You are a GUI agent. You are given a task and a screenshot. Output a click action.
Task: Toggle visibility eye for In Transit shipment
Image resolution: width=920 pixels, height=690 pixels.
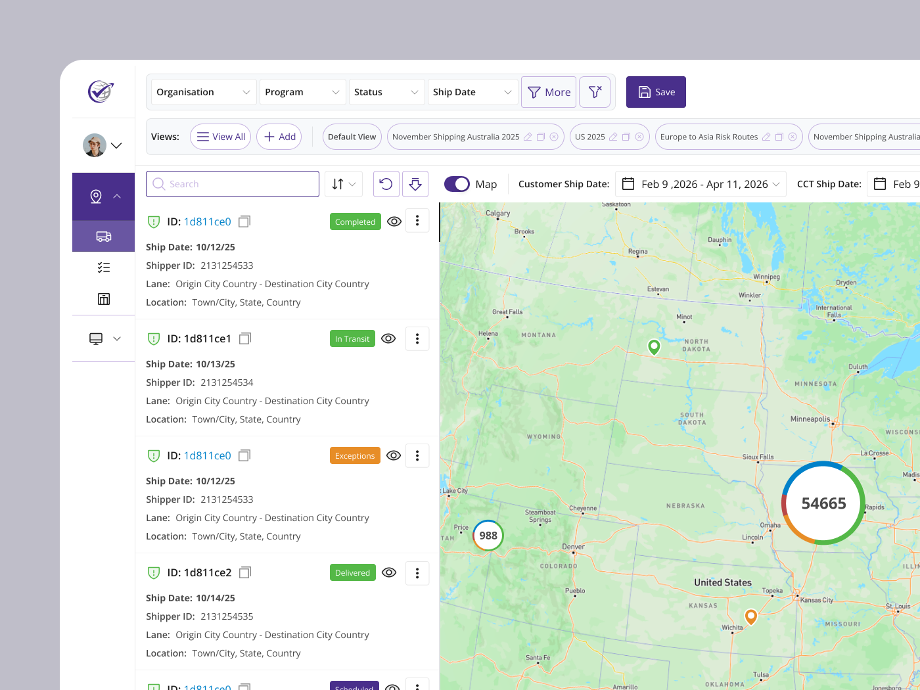pos(388,338)
